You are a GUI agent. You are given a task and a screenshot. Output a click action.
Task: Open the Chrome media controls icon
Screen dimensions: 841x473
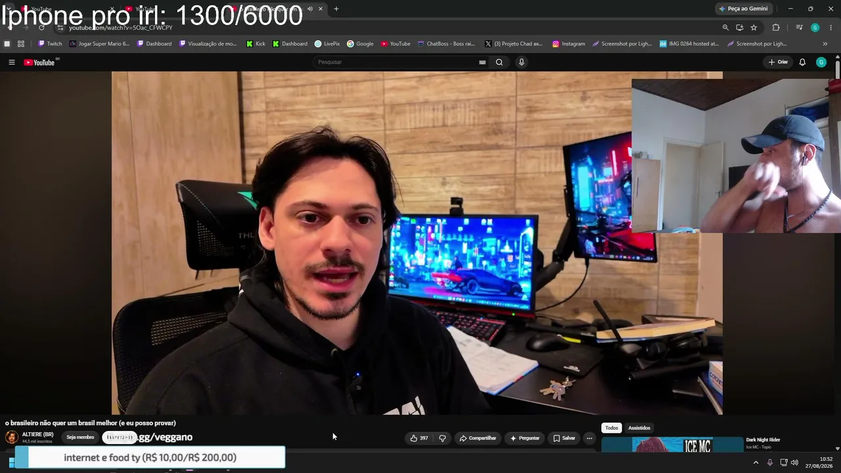coord(799,28)
